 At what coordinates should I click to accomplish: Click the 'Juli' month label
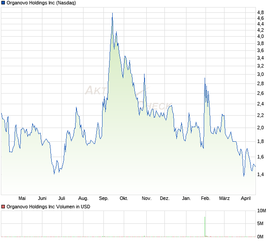(62, 198)
